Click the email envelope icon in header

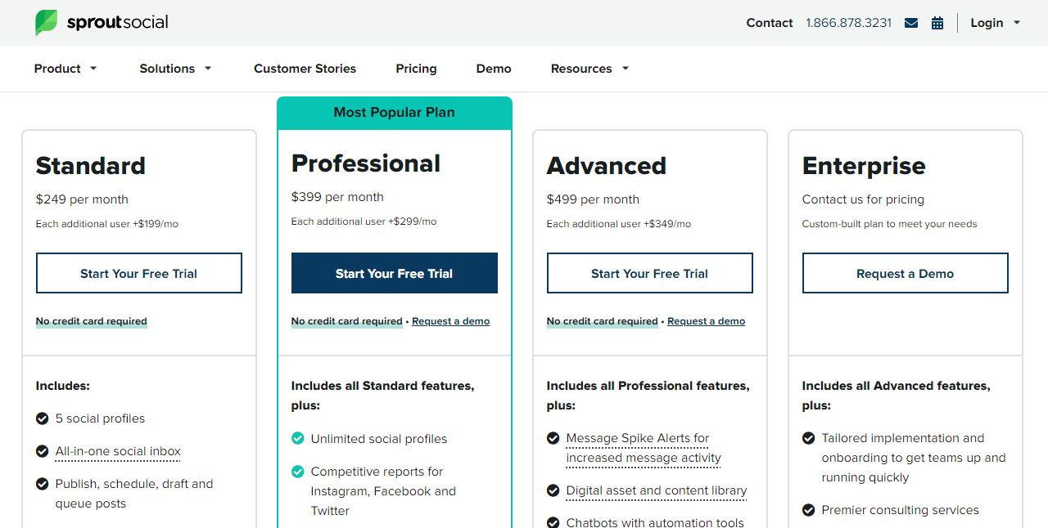pos(911,23)
